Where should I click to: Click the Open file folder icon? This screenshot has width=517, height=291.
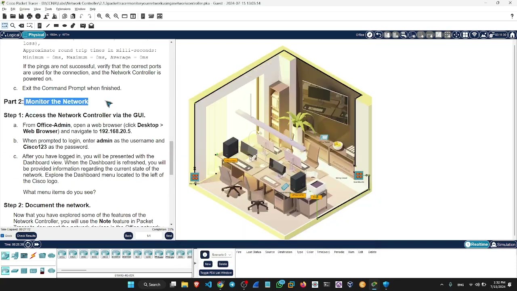[x=13, y=16]
